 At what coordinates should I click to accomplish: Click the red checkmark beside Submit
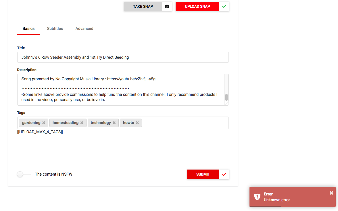224,174
